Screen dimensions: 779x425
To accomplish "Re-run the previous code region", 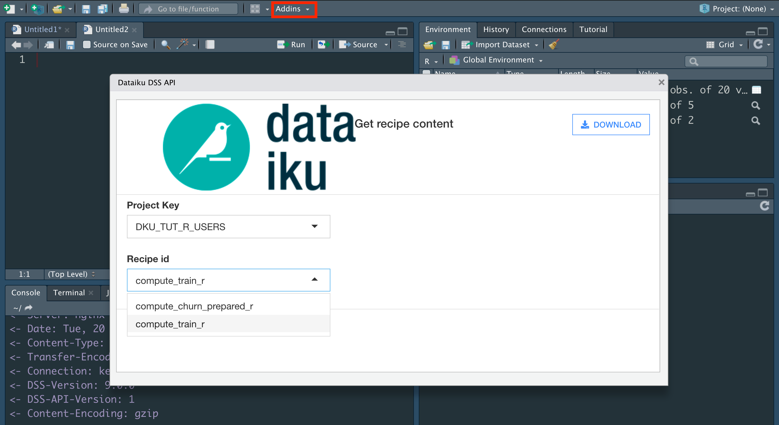I will [x=323, y=45].
